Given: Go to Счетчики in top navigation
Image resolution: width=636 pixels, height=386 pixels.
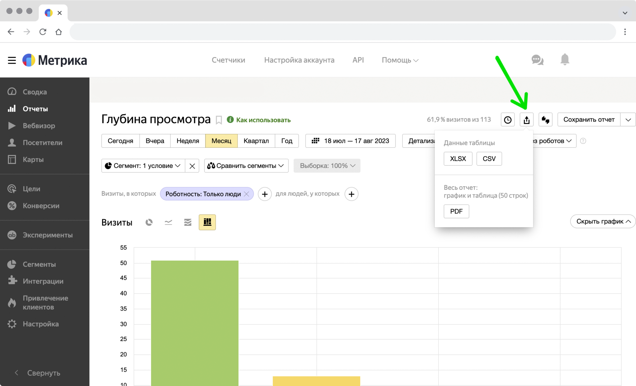Looking at the screenshot, I should pyautogui.click(x=228, y=60).
